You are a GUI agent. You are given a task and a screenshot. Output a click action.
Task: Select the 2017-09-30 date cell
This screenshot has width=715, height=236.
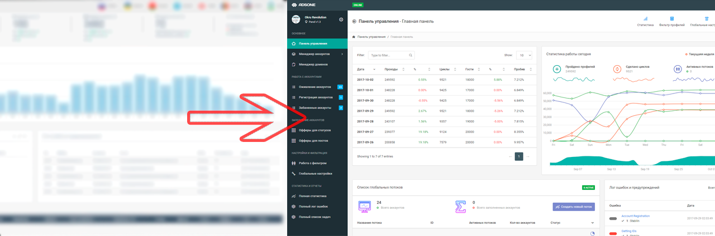[x=365, y=100]
